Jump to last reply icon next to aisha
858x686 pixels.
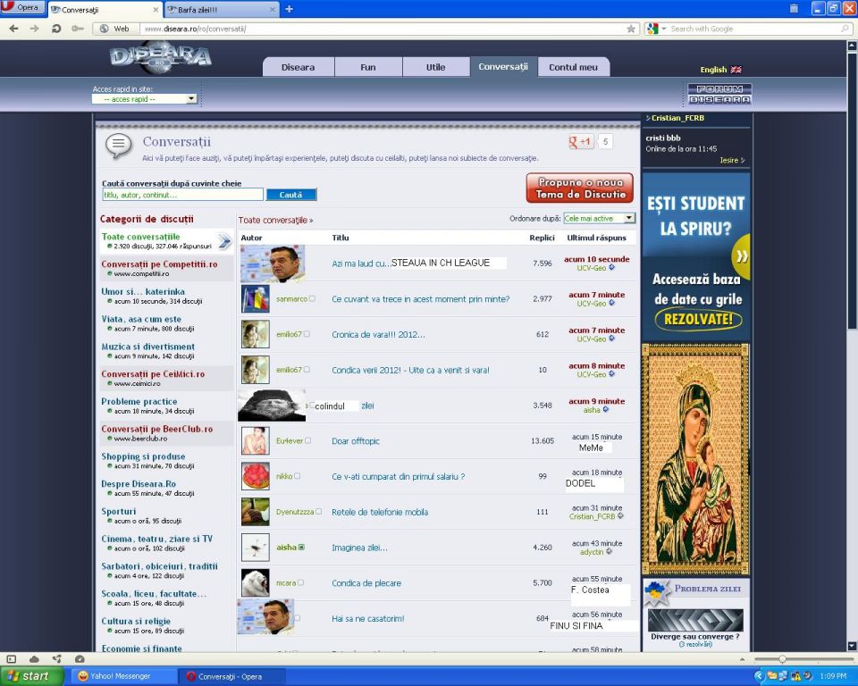click(606, 409)
